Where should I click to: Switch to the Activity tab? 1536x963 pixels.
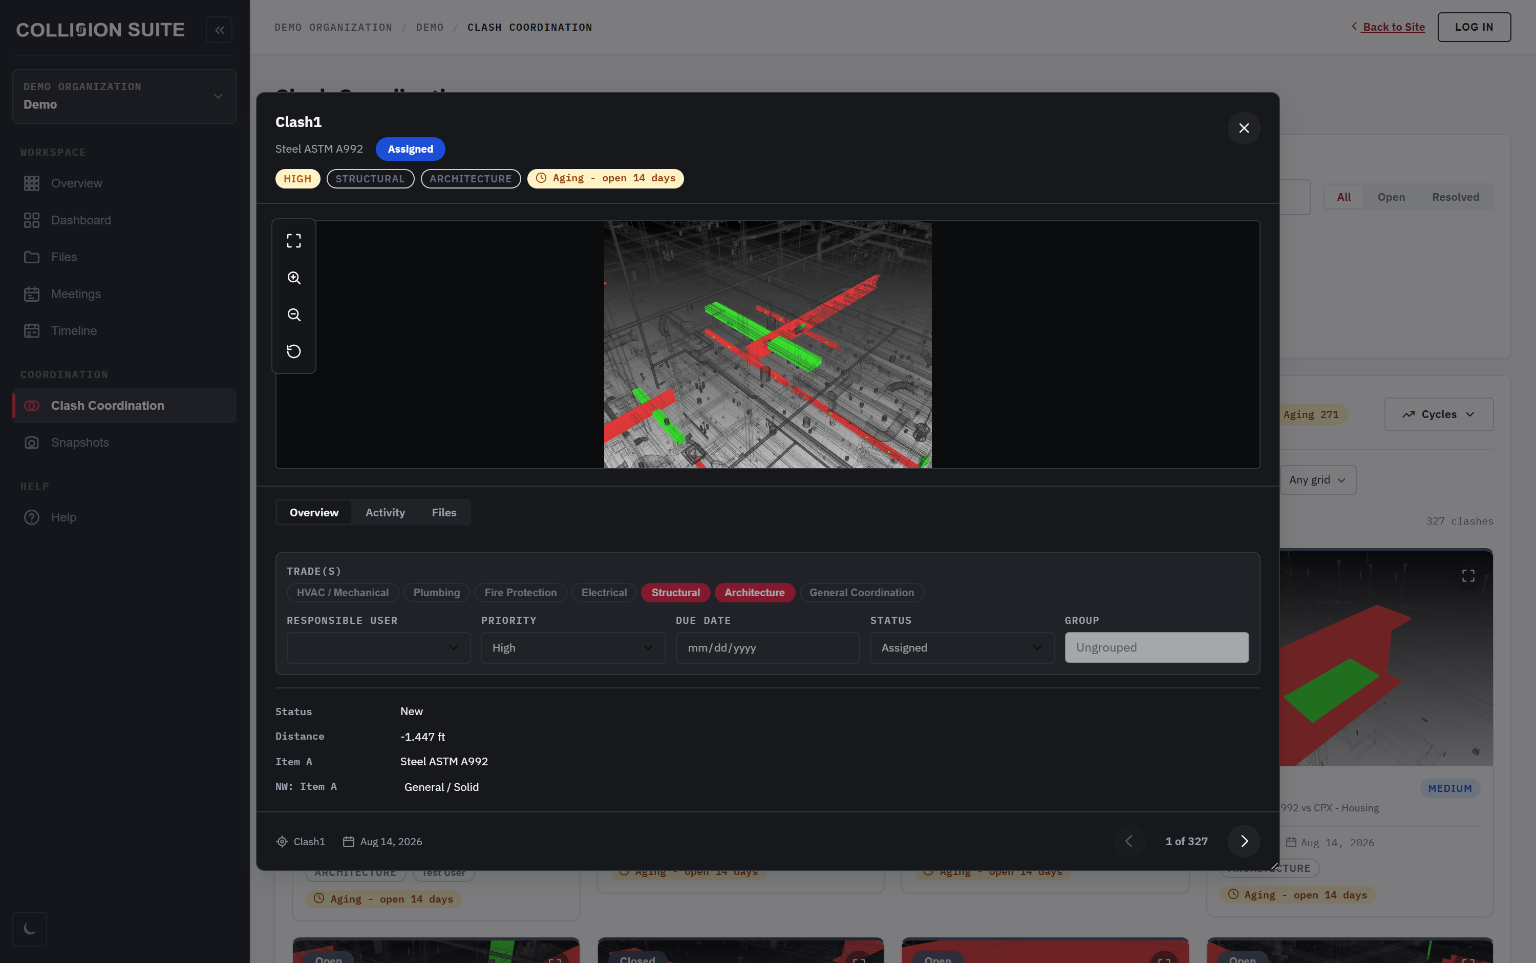[x=385, y=513]
